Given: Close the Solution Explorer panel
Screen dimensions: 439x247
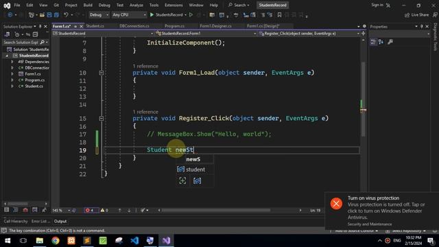Looking at the screenshot, I should 46,26.
